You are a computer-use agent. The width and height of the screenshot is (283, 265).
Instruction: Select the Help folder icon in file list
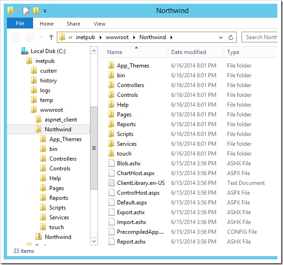point(111,104)
